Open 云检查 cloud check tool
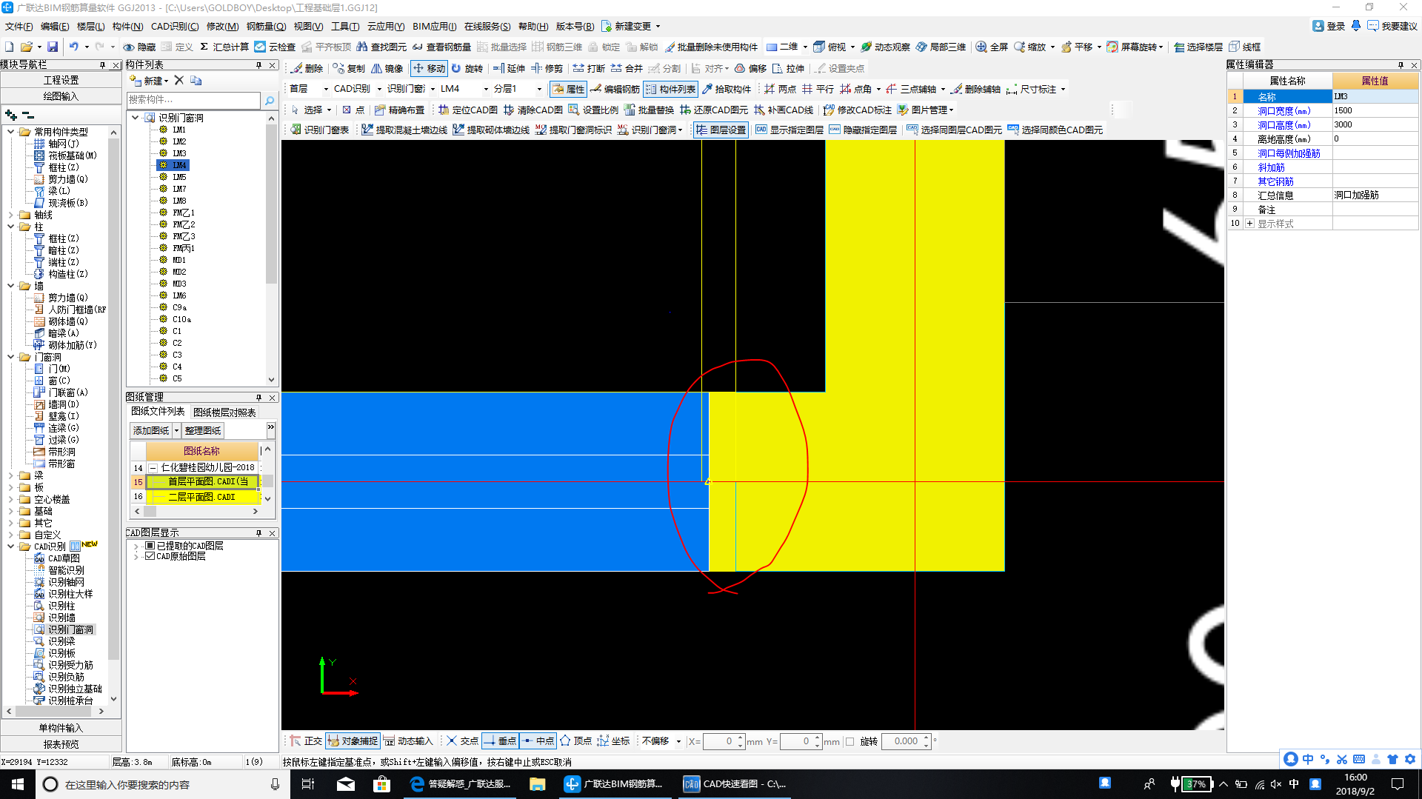1422x799 pixels. click(275, 47)
